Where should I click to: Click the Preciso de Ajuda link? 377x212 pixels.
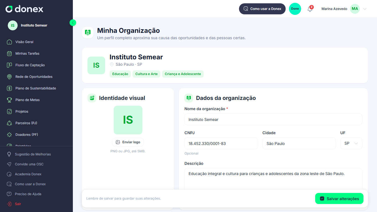tap(28, 194)
